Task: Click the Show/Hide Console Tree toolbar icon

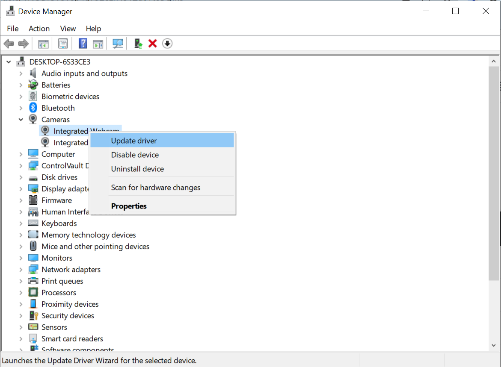Action: click(x=43, y=44)
